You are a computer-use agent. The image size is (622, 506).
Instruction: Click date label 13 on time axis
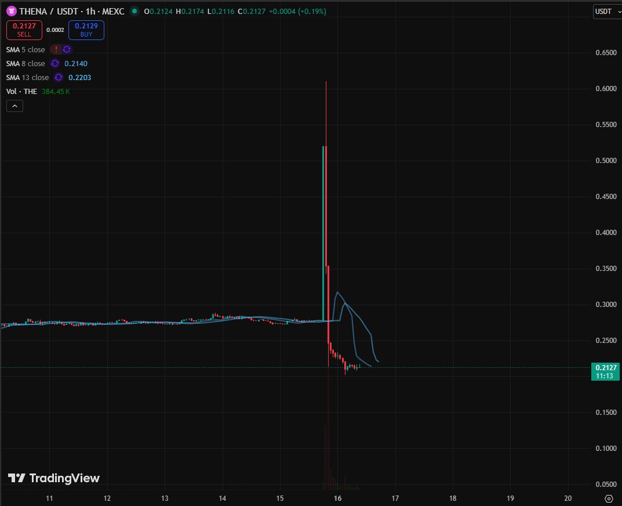point(165,498)
